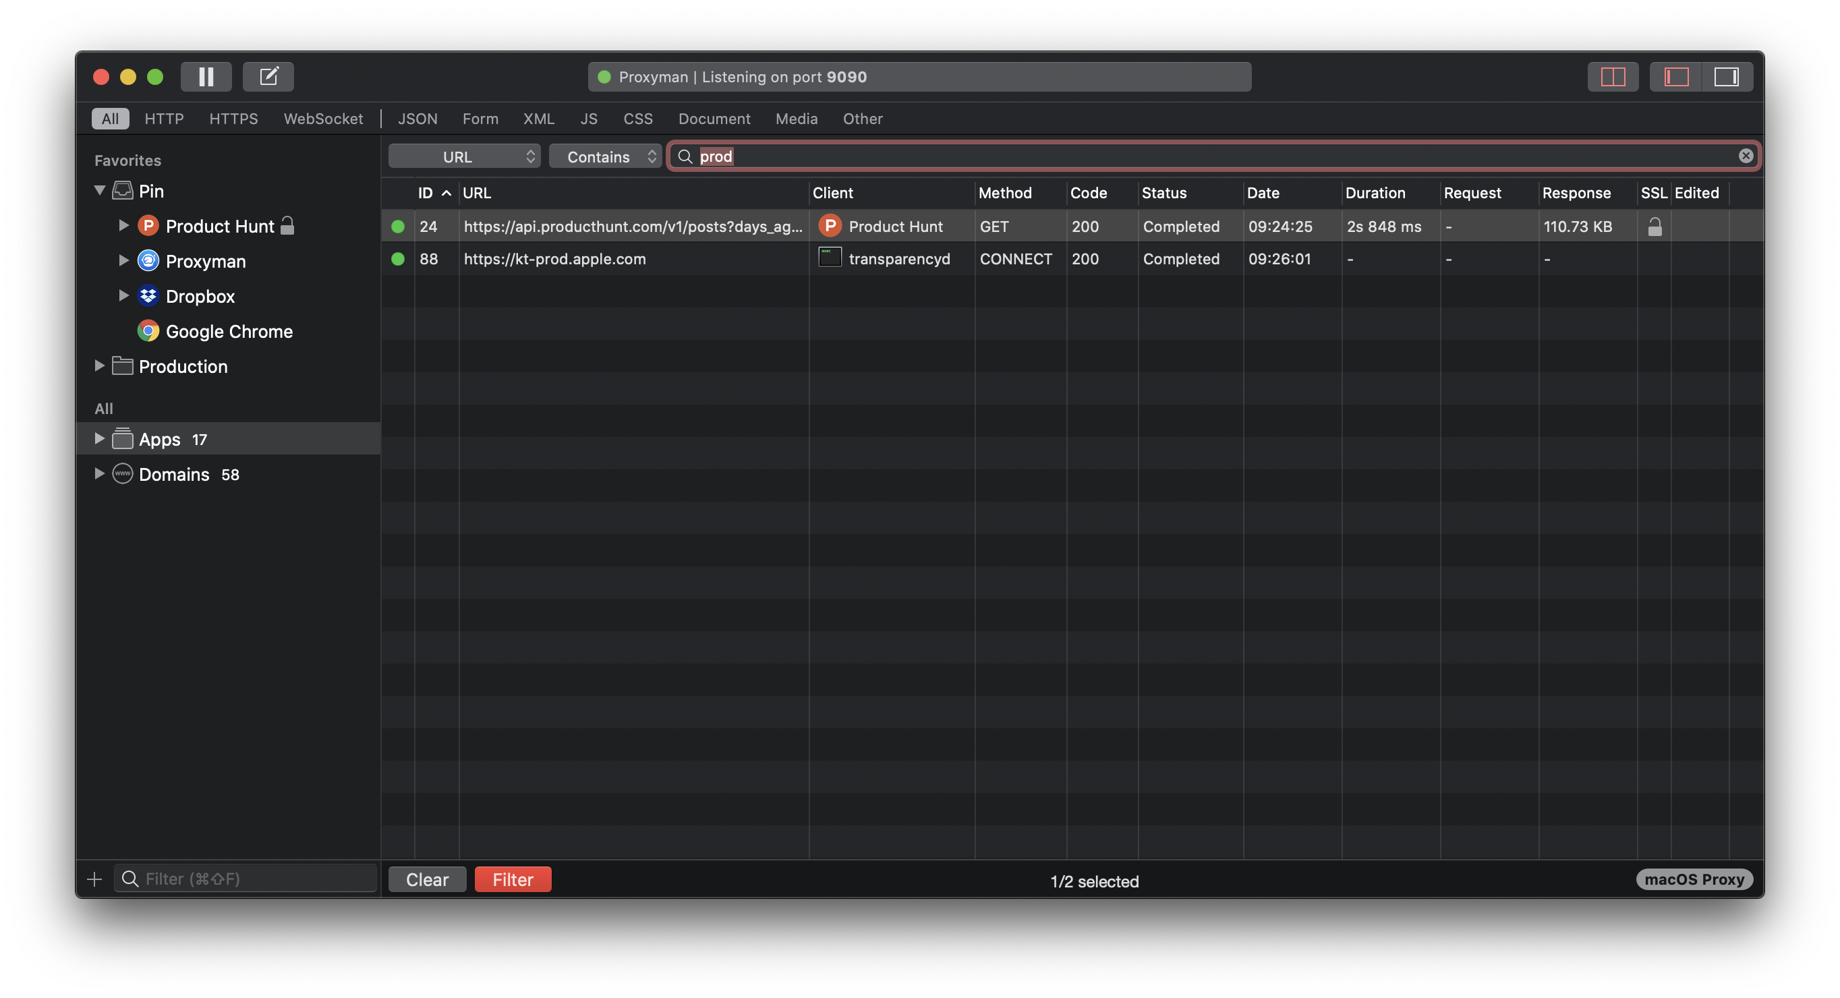Open the Contains condition dropdown

(605, 156)
